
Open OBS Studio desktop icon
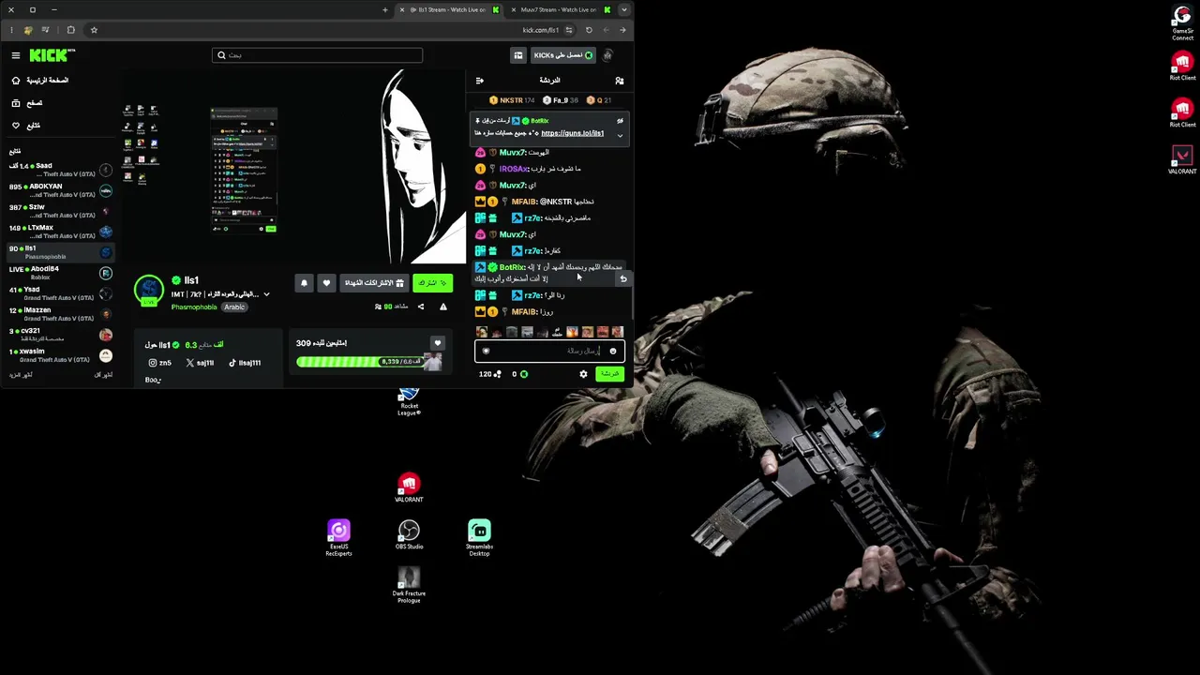tap(409, 535)
